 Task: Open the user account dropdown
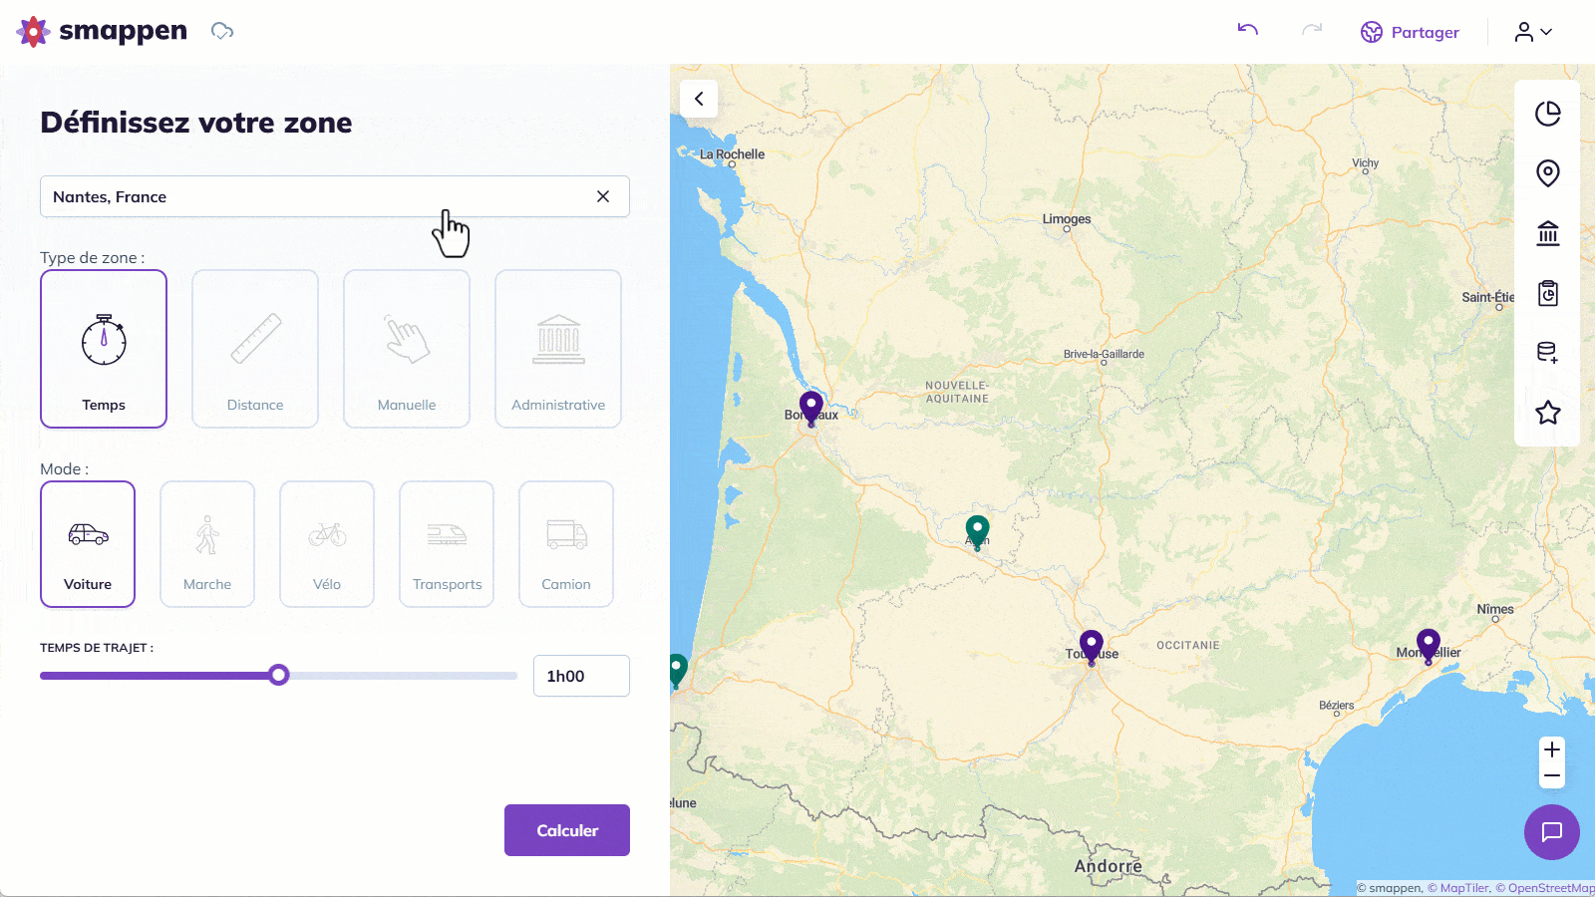point(1533,32)
